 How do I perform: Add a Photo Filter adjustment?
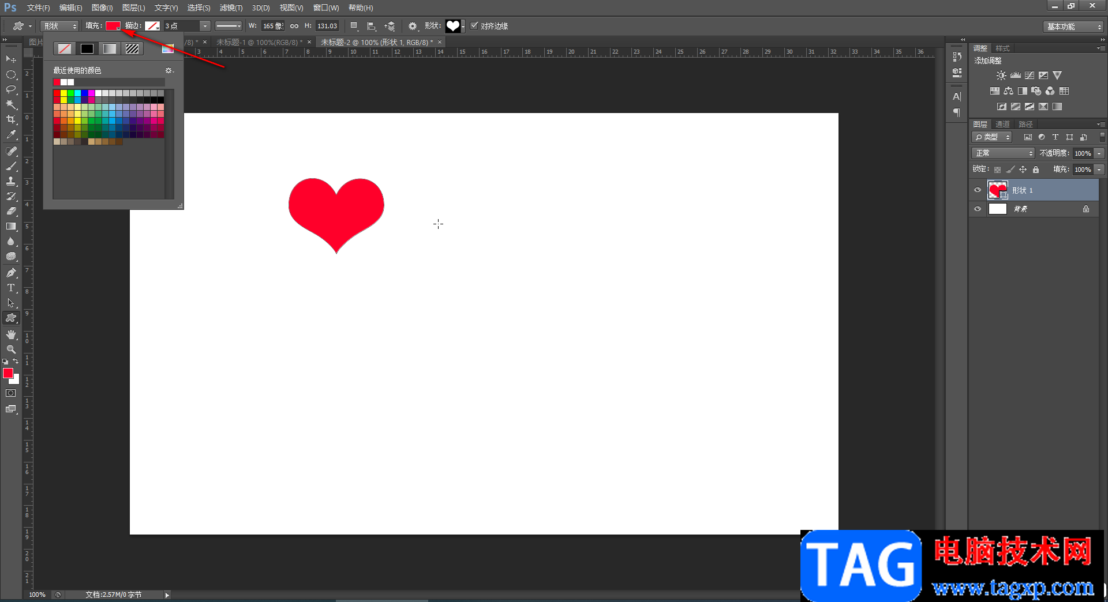click(1036, 91)
